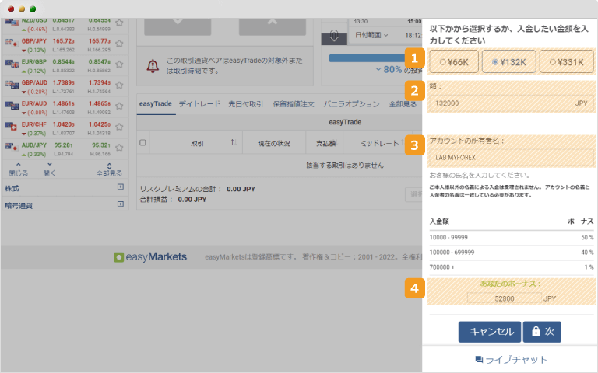
Task: Click the EUR/GBP sell price 0.8544
Action: (63, 61)
